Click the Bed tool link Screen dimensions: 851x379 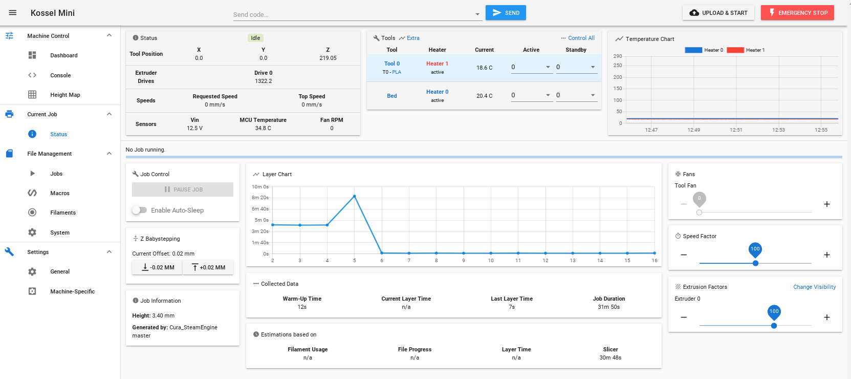tap(392, 96)
